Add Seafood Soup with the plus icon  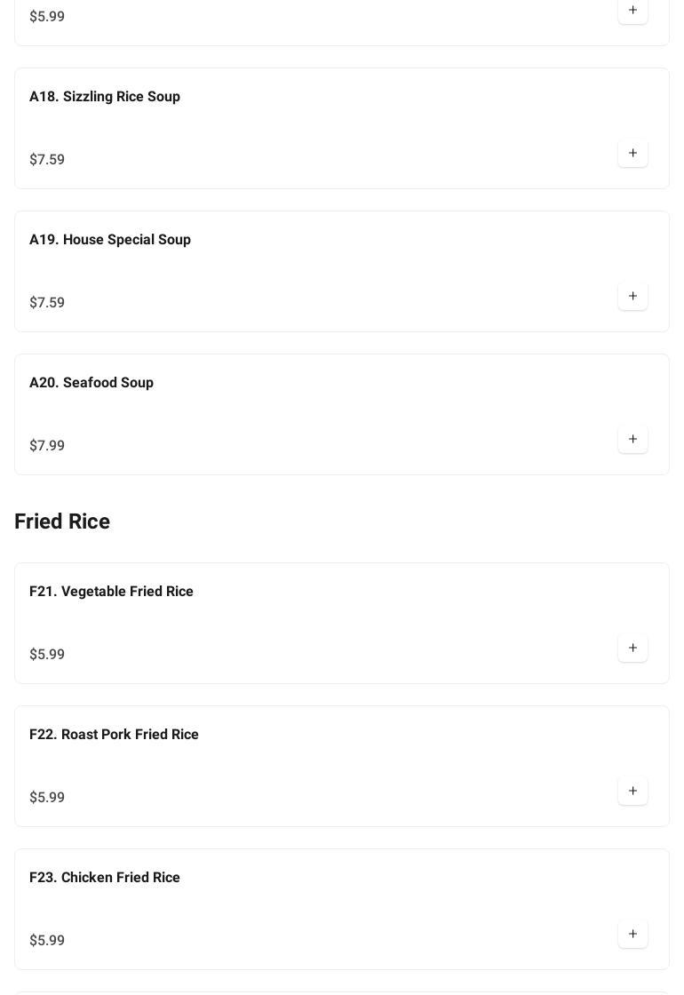point(632,440)
